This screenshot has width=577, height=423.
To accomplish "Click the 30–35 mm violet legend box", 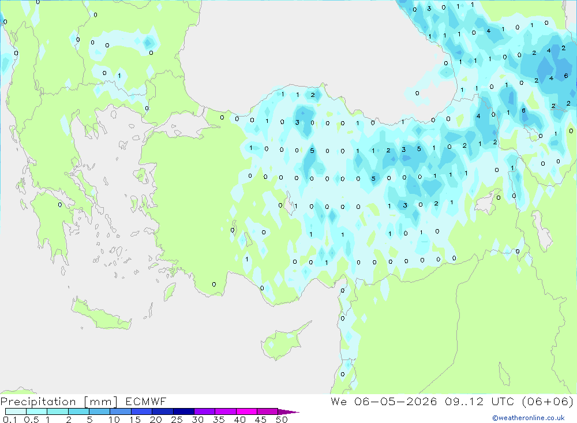I will tap(205, 411).
